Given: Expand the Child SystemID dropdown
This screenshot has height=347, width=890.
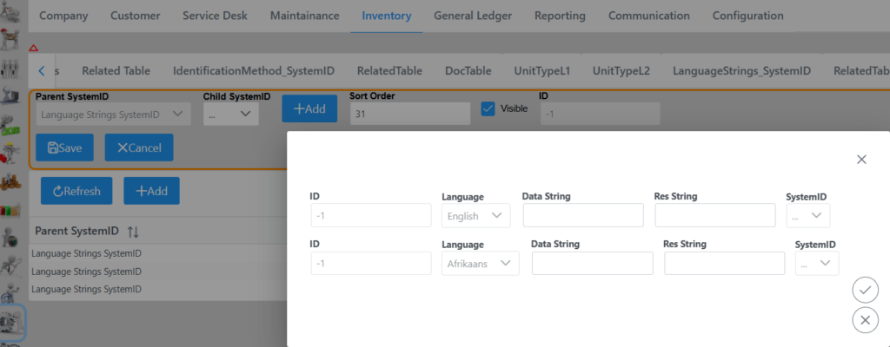Looking at the screenshot, I should [230, 114].
